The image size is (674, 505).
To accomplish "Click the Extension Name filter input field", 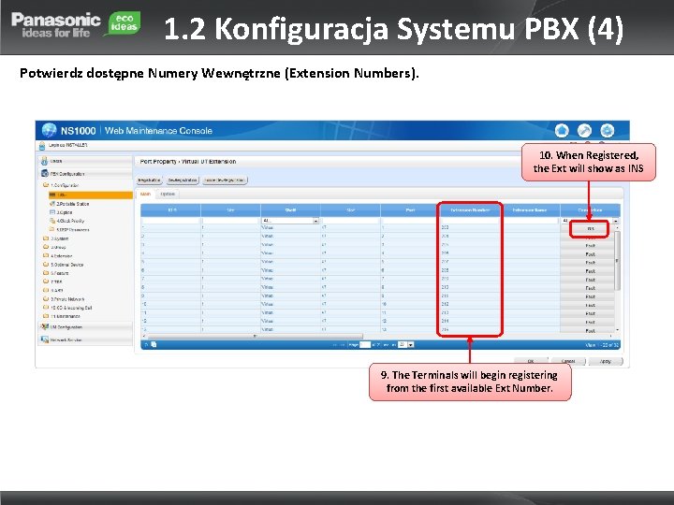I will point(530,221).
